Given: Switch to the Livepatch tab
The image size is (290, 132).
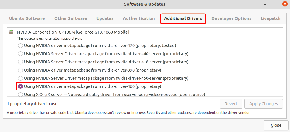Looking at the screenshot, I should click(x=270, y=18).
